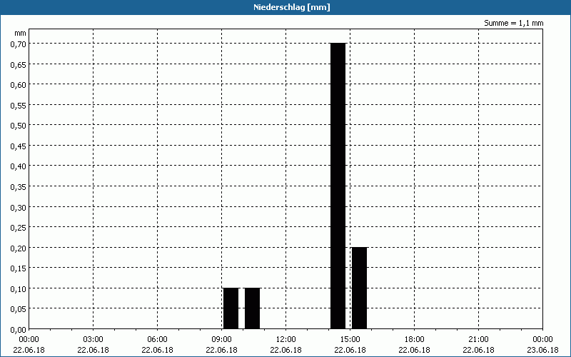Click the 0,15 y-axis value
Image resolution: width=571 pixels, height=357 pixels.
[19, 268]
